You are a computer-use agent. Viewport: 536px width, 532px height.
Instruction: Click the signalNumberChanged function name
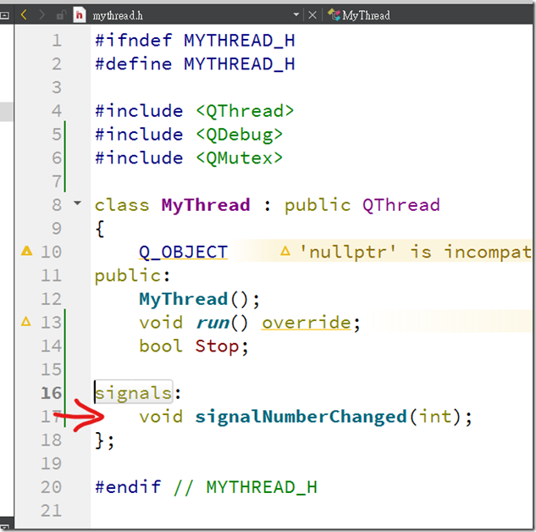pyautogui.click(x=301, y=417)
